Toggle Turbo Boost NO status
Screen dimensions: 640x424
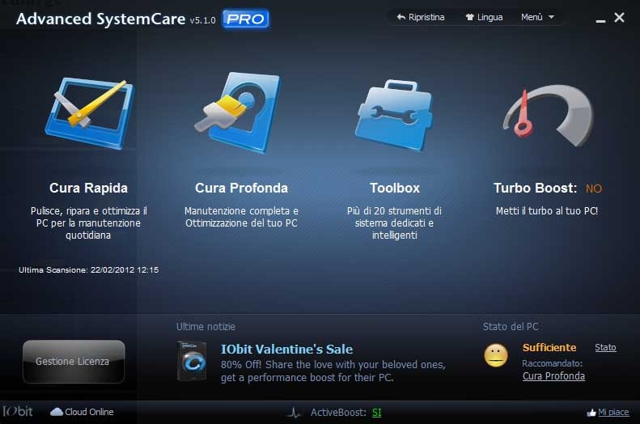(594, 189)
